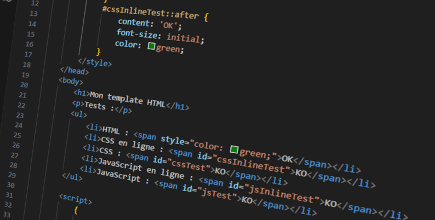Select line number 31 in the gutter

(x=9, y=195)
